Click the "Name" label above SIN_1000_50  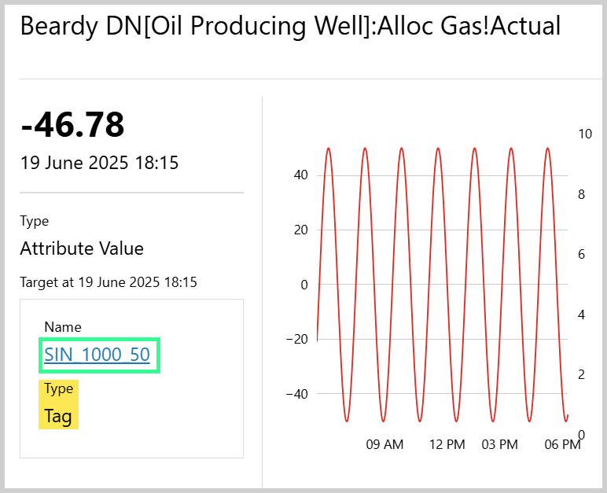tap(63, 327)
